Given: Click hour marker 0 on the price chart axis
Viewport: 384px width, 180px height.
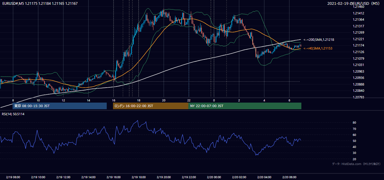Looking at the screenshot, I should pos(214,100).
